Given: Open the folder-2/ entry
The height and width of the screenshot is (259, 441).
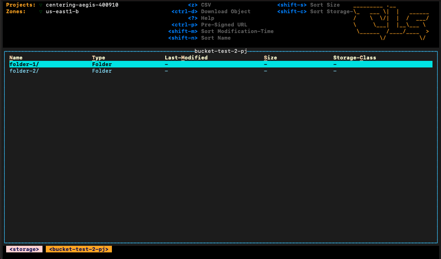Looking at the screenshot, I should point(24,71).
